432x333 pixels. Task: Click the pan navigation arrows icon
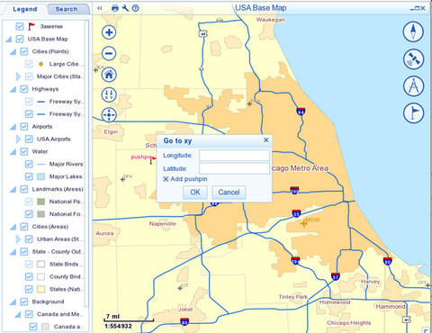pyautogui.click(x=109, y=115)
